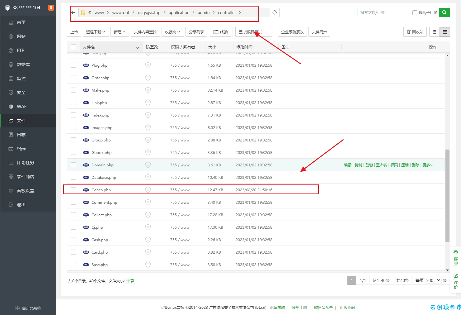Screen dimensions: 461x315
Task: Expand 更多 options for Domain.php
Action: (428, 165)
